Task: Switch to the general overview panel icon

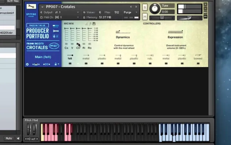Action: tap(56, 26)
